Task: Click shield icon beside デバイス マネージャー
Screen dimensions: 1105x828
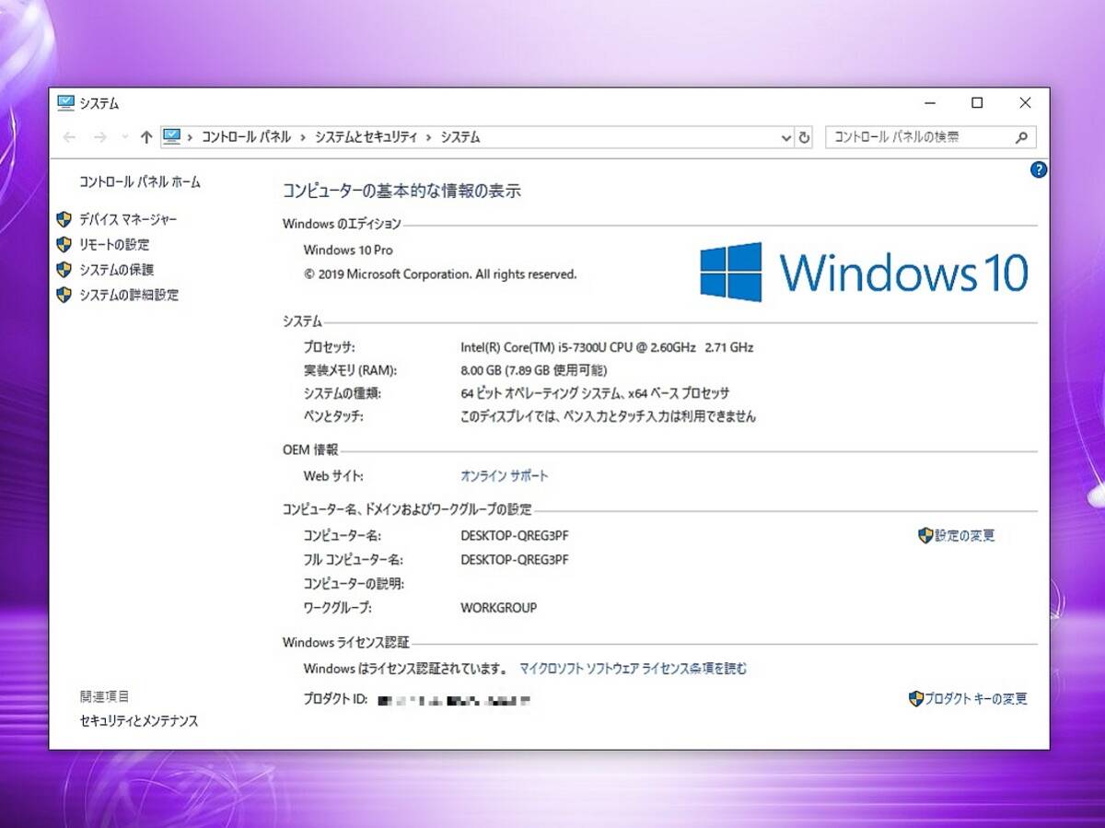Action: [x=64, y=219]
